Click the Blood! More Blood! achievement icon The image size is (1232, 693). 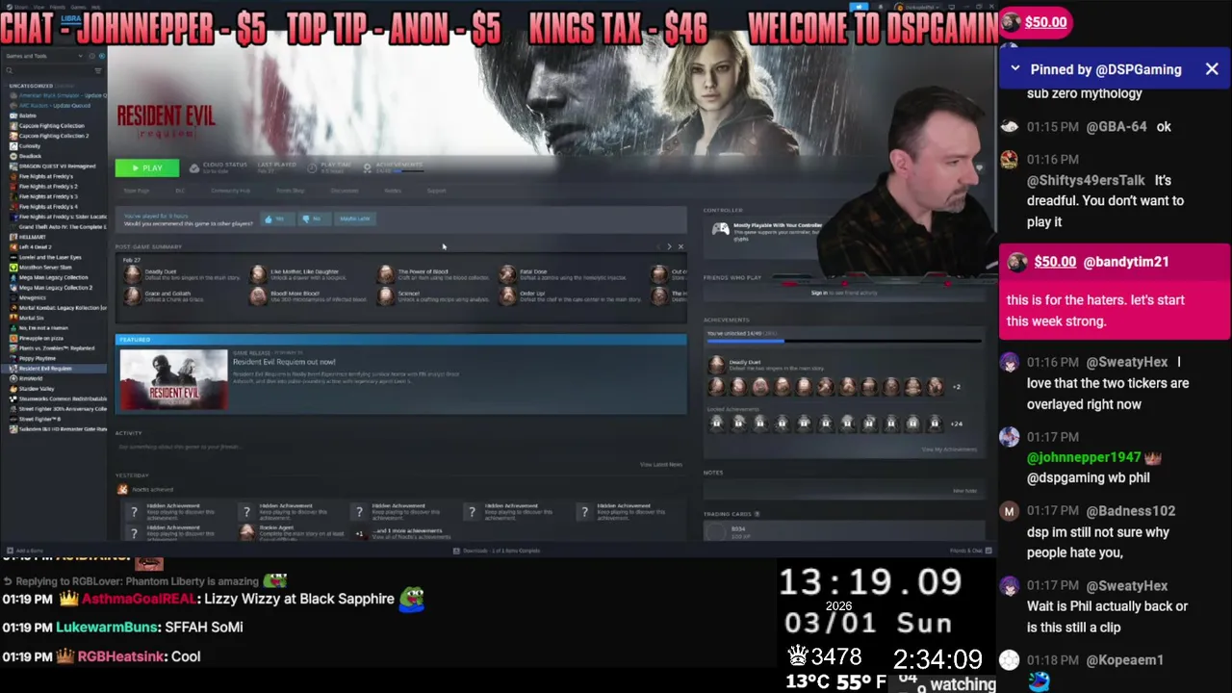[258, 296]
